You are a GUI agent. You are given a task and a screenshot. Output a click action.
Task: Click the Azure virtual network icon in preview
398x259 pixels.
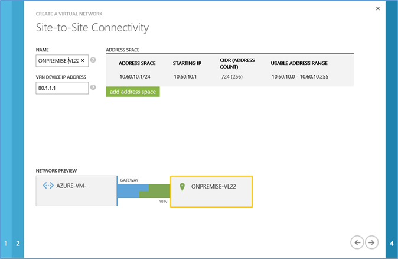(x=48, y=186)
